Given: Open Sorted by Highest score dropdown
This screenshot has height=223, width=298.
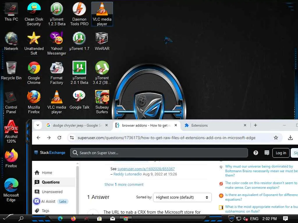Looking at the screenshot, I should click(182, 197).
